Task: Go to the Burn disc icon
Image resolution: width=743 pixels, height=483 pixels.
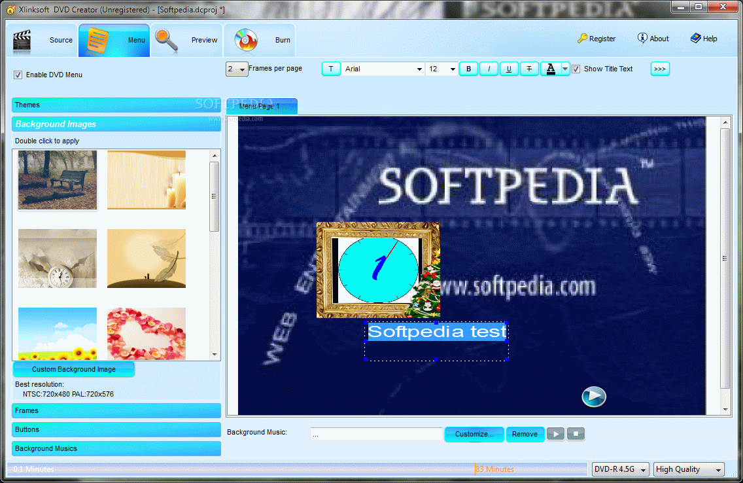Action: pyautogui.click(x=246, y=41)
